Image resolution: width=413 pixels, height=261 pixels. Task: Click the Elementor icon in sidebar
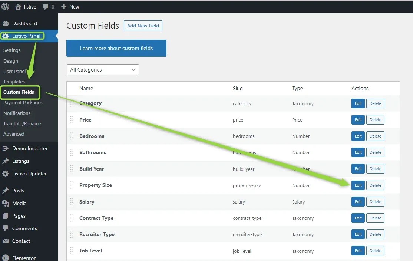pos(6,258)
